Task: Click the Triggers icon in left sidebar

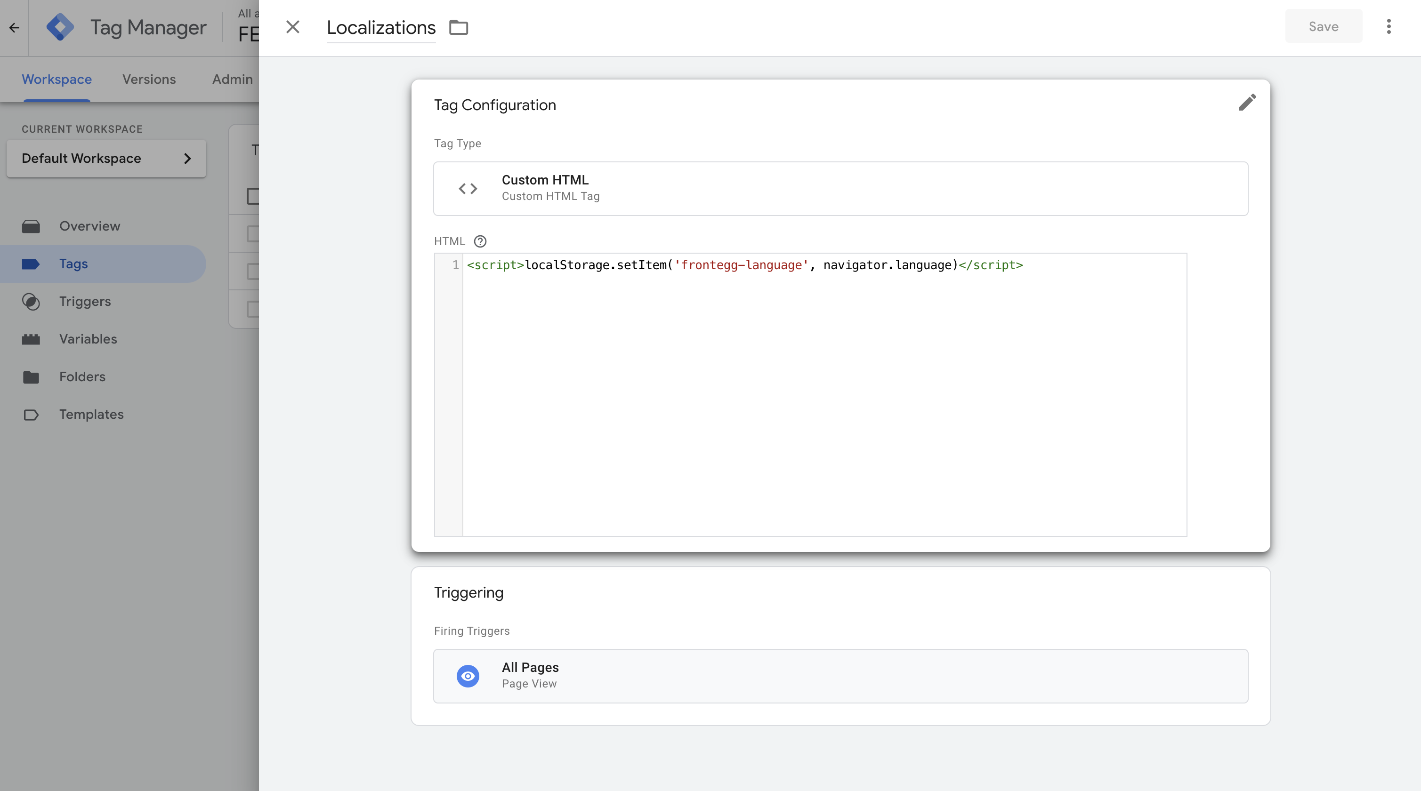Action: point(31,301)
